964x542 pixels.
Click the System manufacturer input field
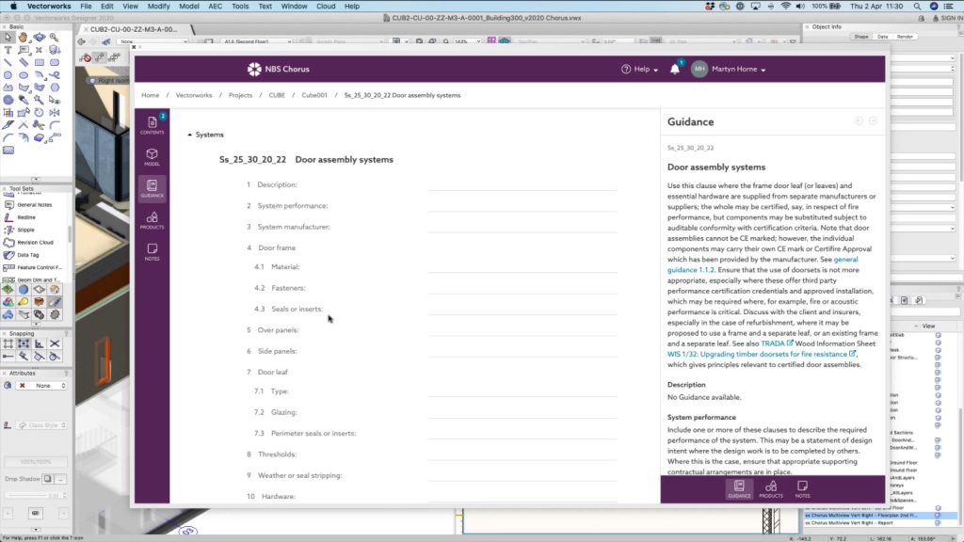coord(522,227)
